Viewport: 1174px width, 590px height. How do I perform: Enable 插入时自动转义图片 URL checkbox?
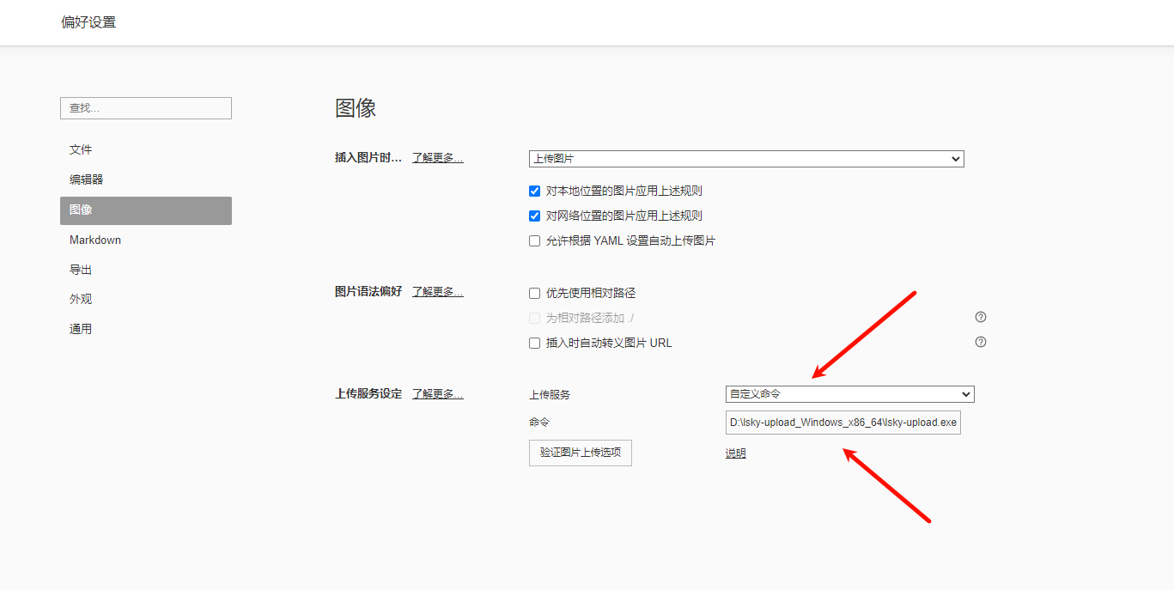pos(534,343)
